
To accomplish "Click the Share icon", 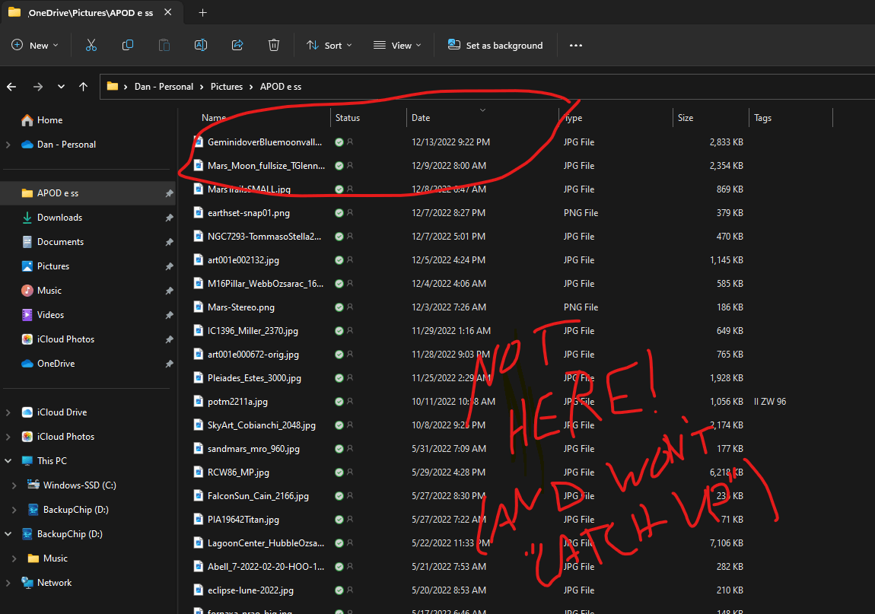I will click(237, 45).
